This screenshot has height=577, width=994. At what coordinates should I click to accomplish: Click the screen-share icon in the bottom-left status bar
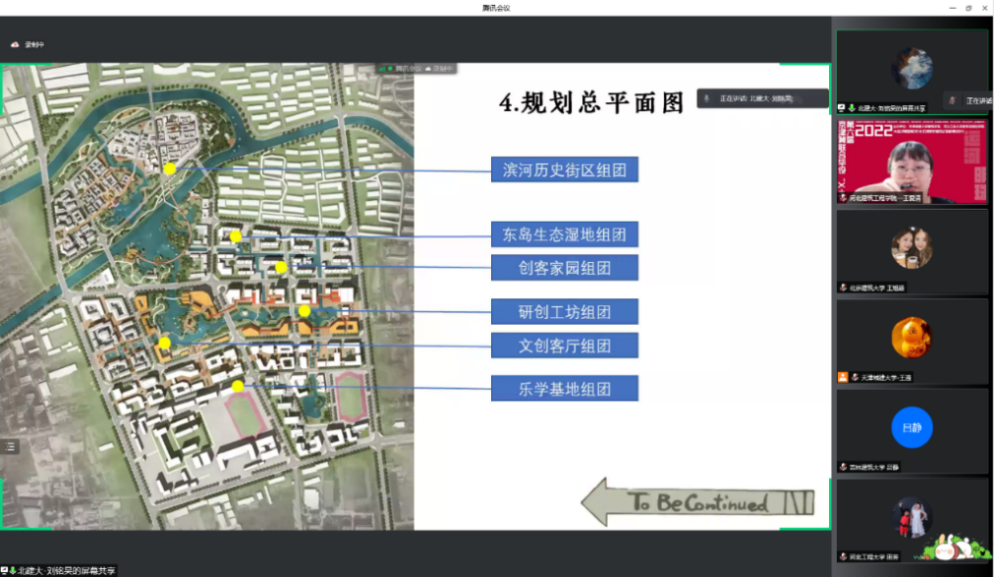click(5, 570)
